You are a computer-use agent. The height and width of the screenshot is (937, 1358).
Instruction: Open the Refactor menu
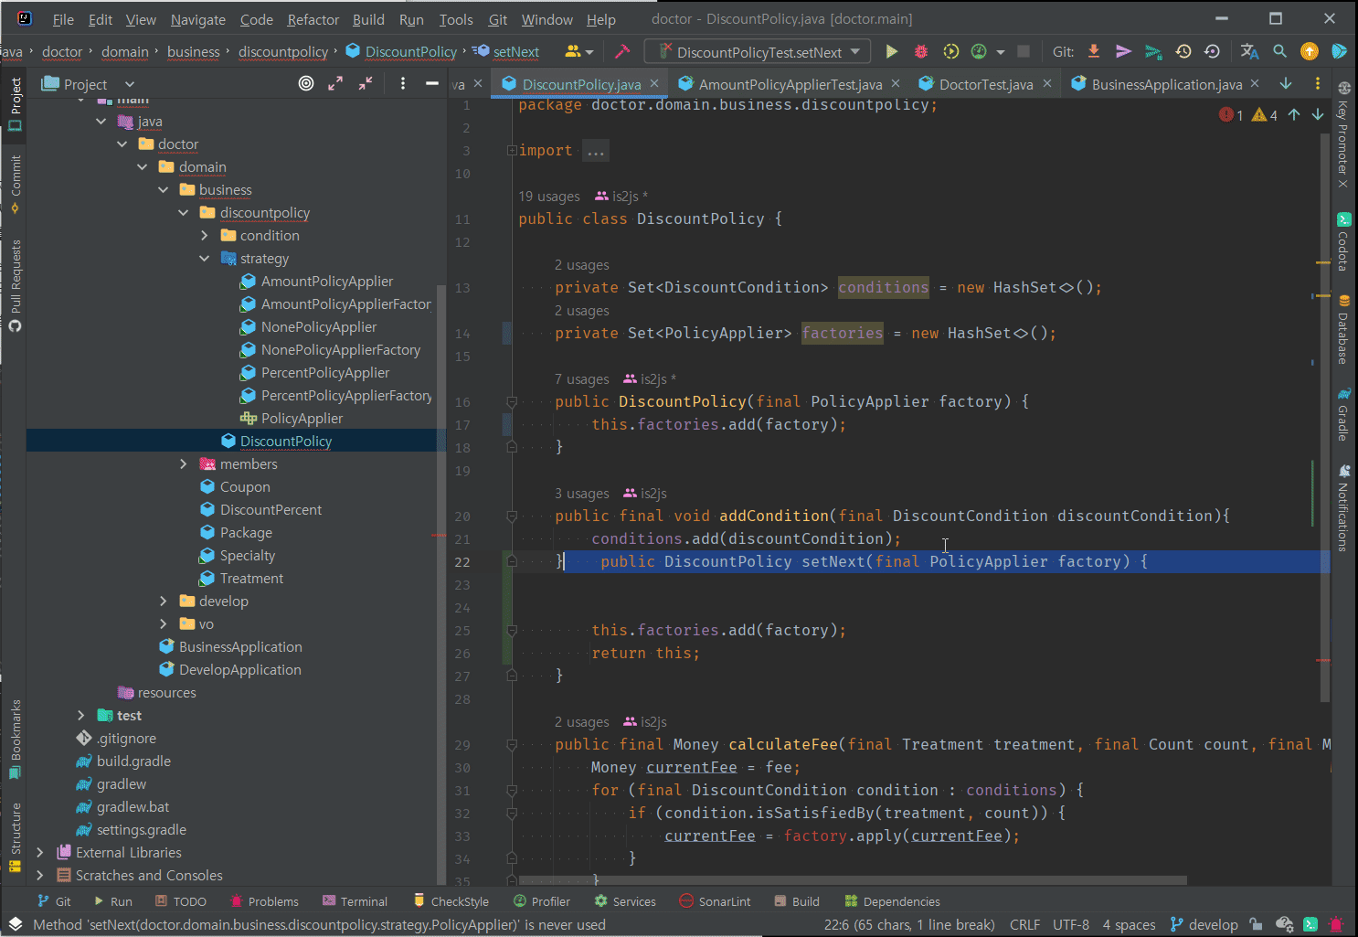coord(313,19)
